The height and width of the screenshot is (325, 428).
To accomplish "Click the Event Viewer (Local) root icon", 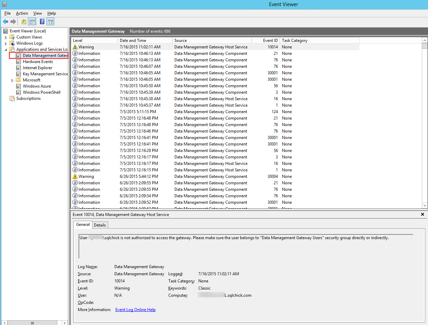I will pos(5,31).
